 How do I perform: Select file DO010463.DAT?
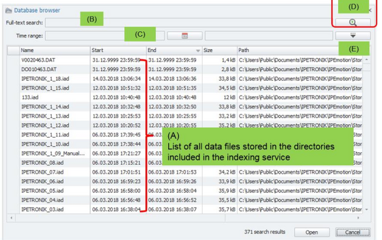click(x=39, y=69)
